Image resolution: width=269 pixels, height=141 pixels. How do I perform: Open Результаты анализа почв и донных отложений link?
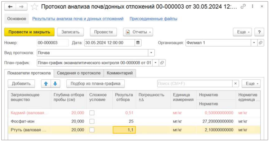coord(78,19)
